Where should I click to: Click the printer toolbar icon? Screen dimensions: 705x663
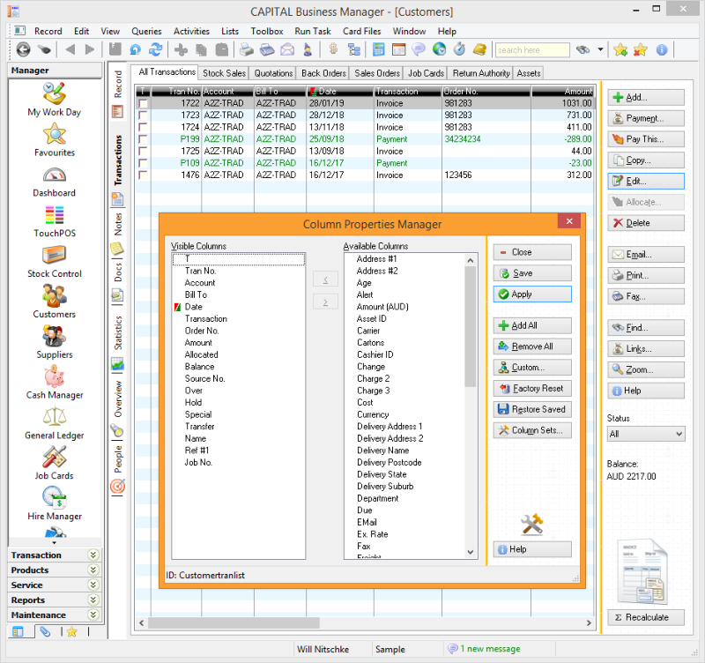pos(246,49)
